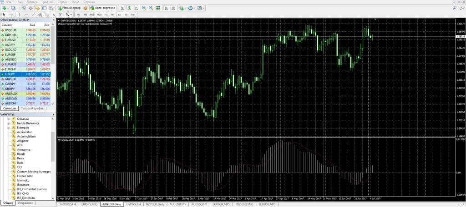Switch to H1 timeframe
Image resolution: width=466 pixels, height=207 pixels.
106,15
